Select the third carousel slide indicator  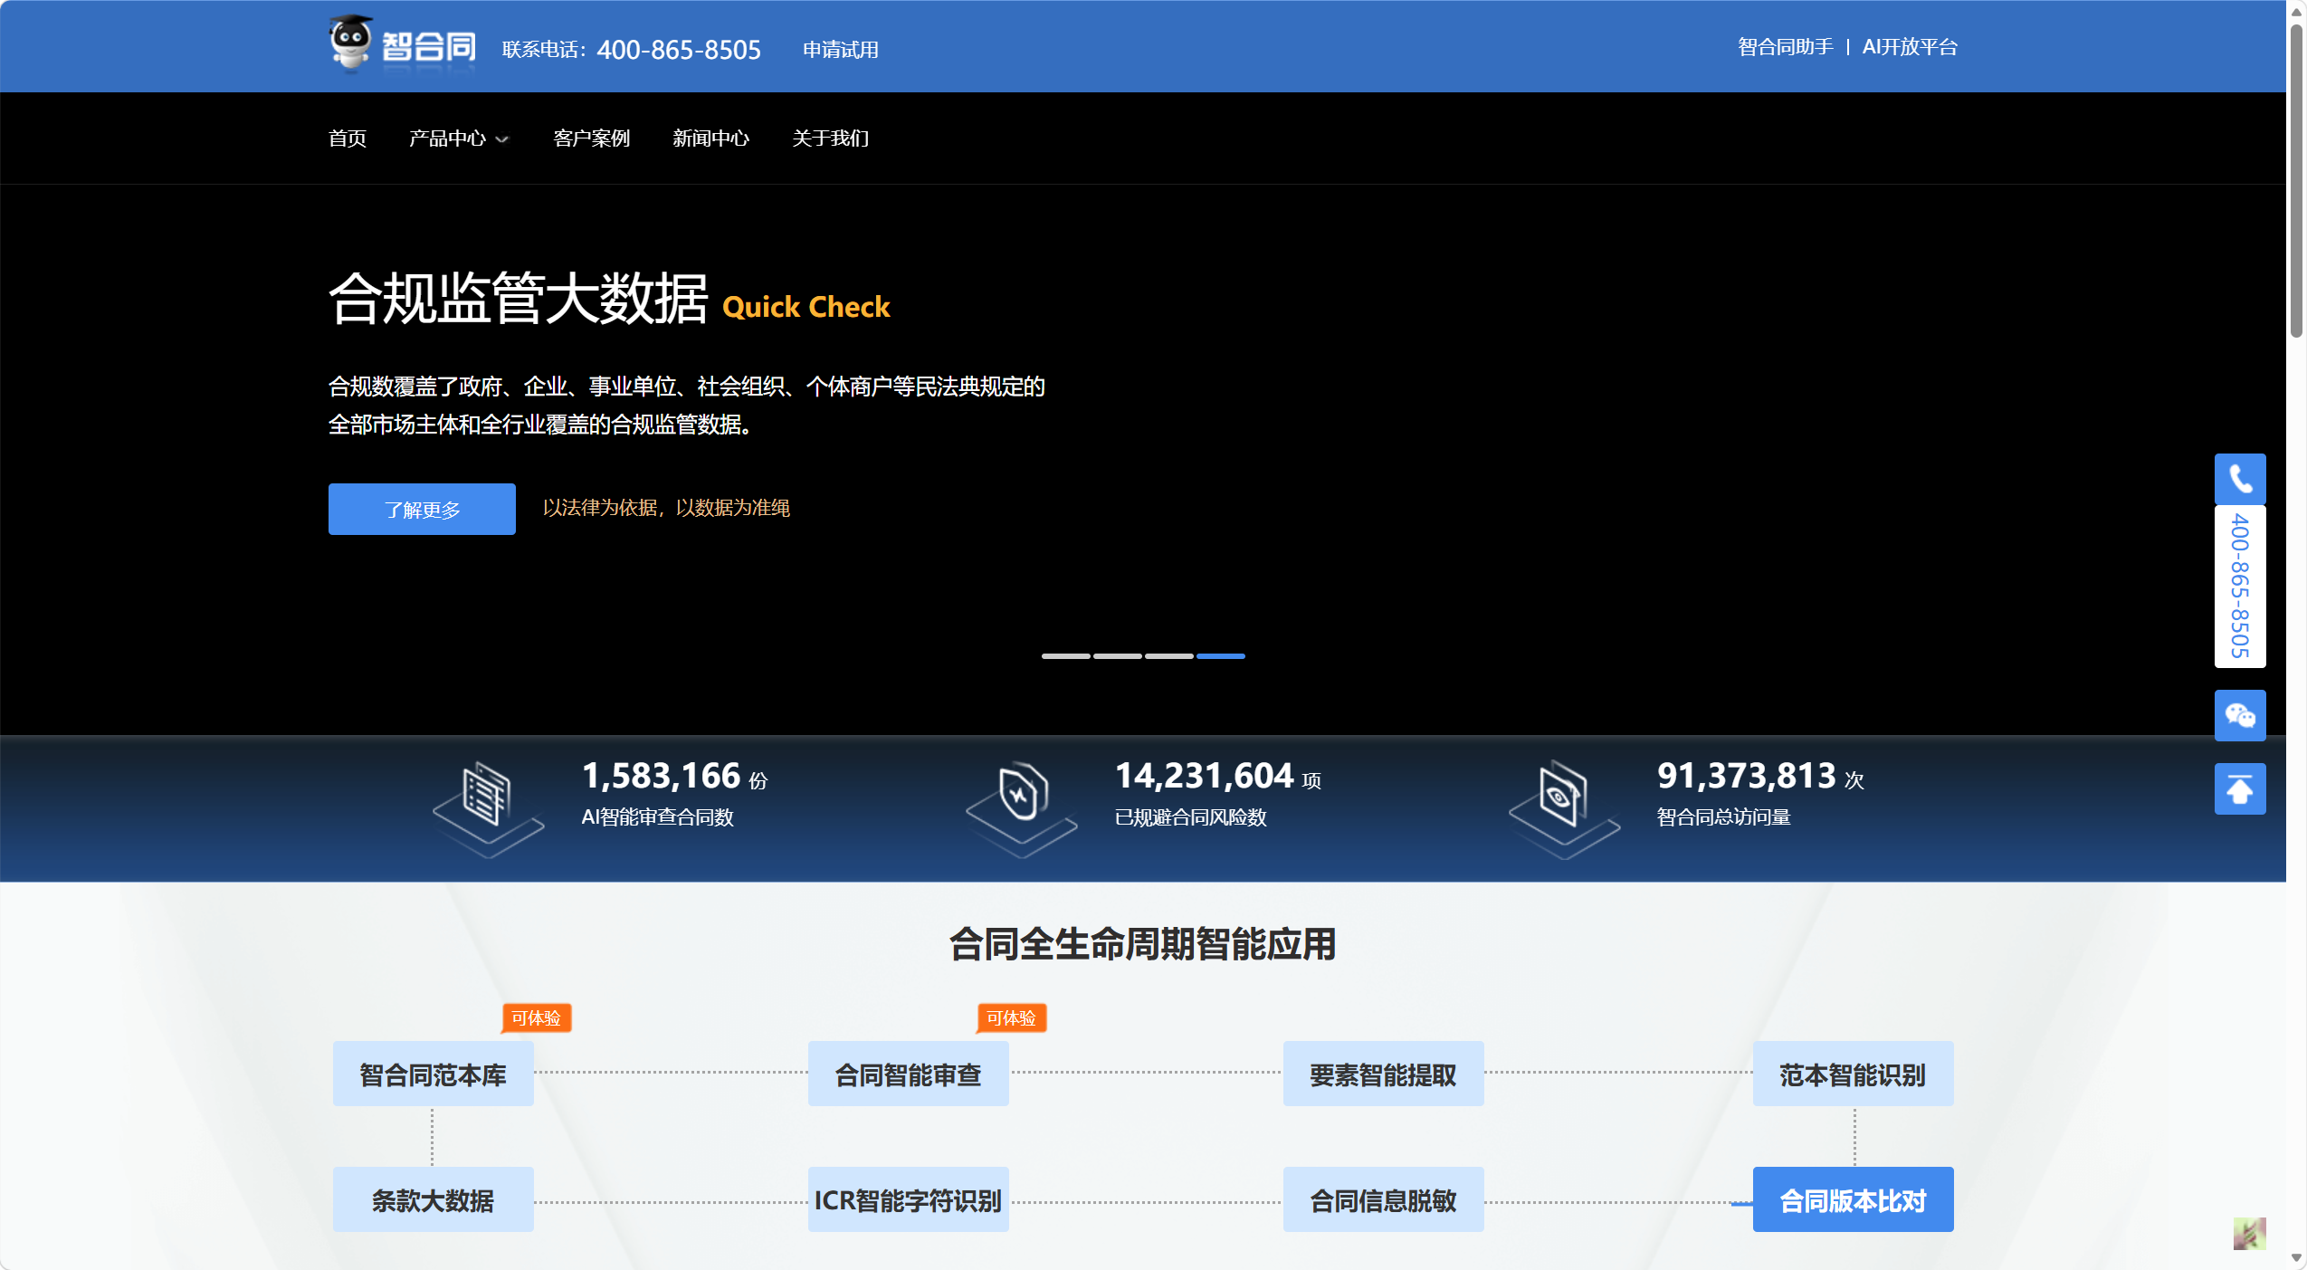point(1168,656)
